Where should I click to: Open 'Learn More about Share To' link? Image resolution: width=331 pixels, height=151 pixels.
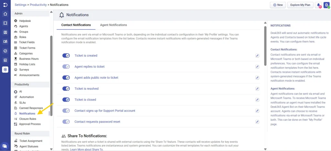coord(87,150)
